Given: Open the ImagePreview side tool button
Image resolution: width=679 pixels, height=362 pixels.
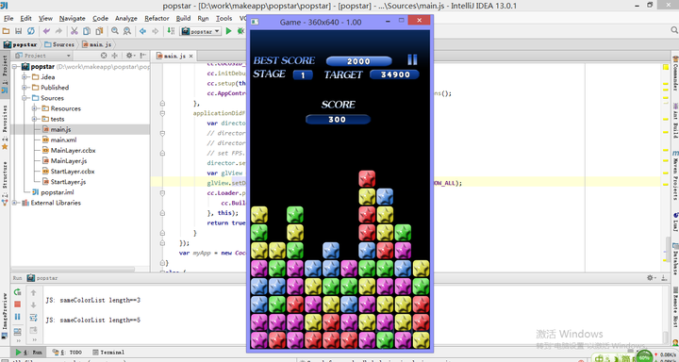Looking at the screenshot, I should [5, 316].
